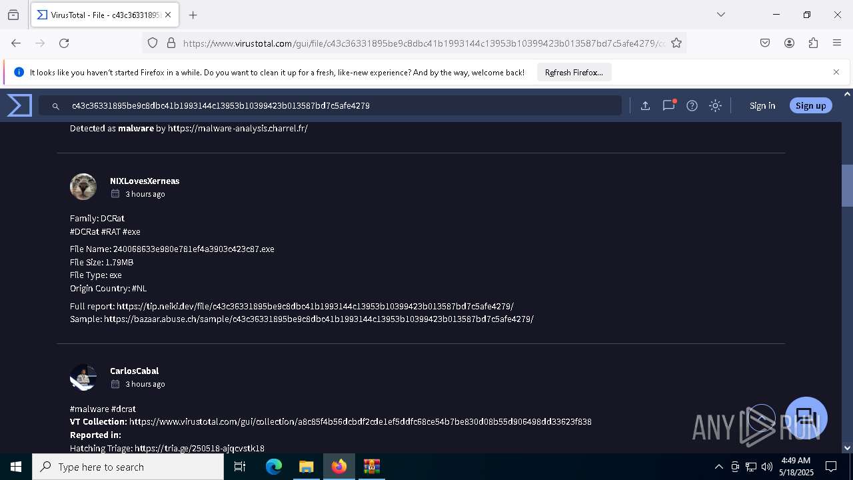Open the WinRAR taskbar icon
853x480 pixels.
click(371, 467)
